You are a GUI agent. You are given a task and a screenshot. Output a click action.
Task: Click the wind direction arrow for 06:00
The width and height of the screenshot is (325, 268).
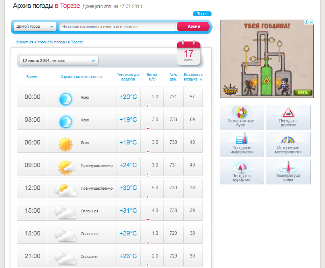[x=148, y=151]
